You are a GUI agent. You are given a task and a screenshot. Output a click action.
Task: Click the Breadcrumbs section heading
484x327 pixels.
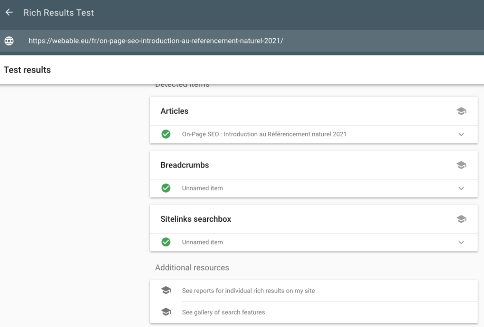pyautogui.click(x=185, y=165)
